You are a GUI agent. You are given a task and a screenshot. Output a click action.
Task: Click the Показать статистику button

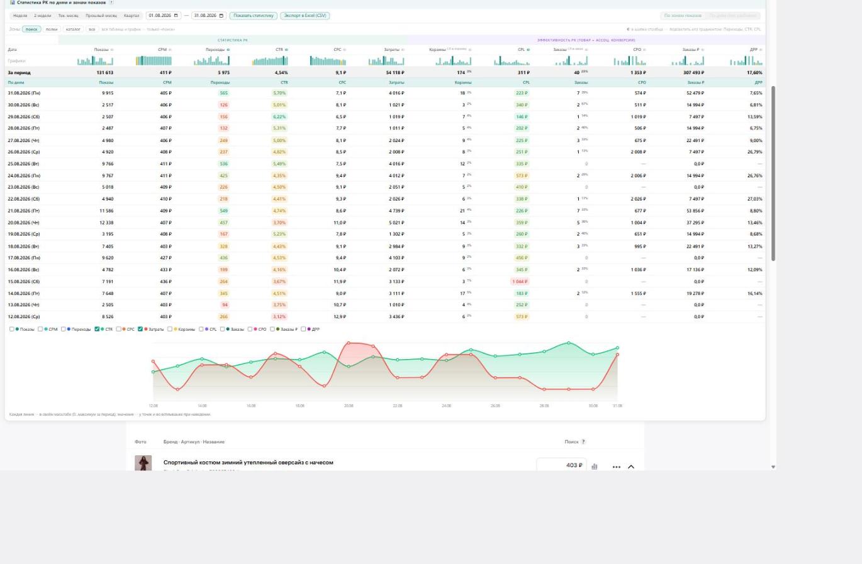coord(254,16)
